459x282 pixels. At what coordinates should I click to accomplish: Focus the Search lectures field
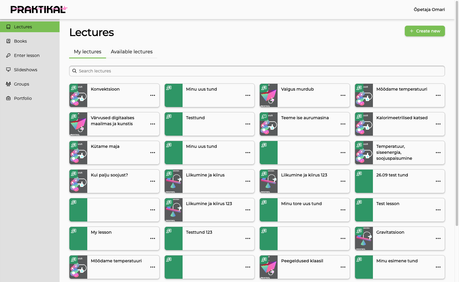pos(257,71)
